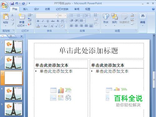Image resolution: width=156 pixels, height=117 pixels.
Task: Toggle strikethrough abc formatting
Action: 53,21
